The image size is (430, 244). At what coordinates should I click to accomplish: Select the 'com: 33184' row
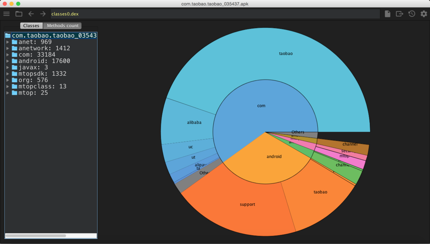(51, 55)
